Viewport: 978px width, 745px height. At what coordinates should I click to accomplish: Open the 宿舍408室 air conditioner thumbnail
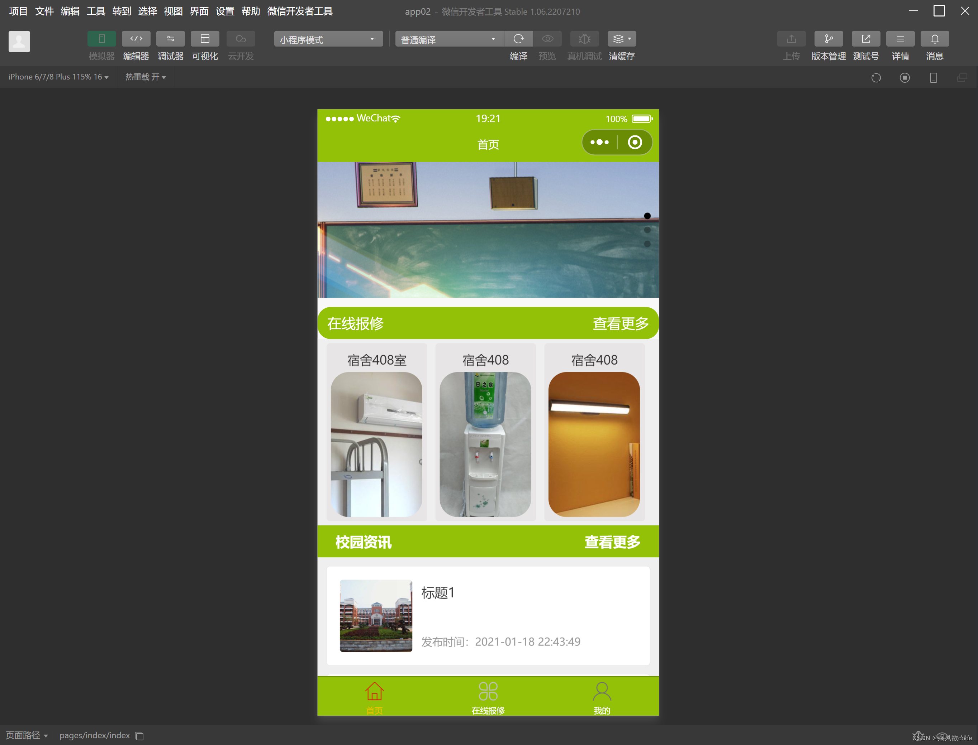[376, 444]
